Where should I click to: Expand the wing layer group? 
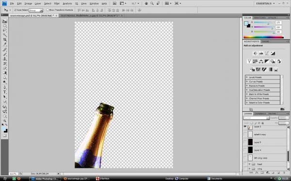click(249, 168)
